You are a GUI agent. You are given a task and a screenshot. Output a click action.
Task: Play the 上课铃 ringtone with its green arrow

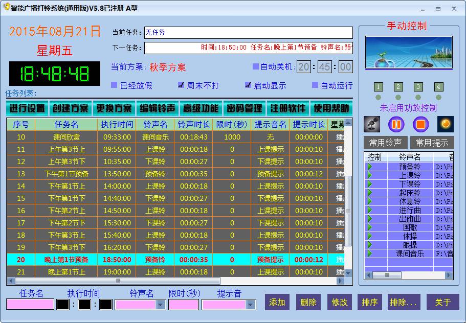pos(370,175)
